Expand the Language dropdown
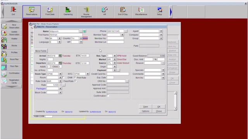Screen dimensions: 248x139 (x=59, y=42)
